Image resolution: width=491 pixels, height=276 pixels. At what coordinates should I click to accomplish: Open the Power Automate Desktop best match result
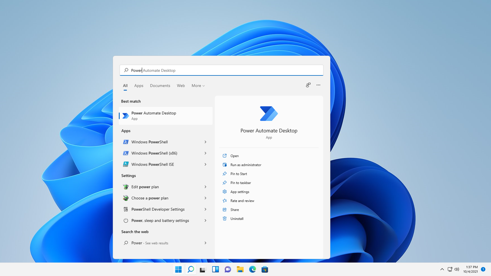tap(166, 116)
